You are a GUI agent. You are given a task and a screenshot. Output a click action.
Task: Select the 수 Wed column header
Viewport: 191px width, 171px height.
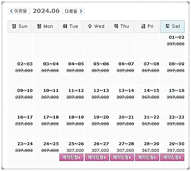pos(96,27)
